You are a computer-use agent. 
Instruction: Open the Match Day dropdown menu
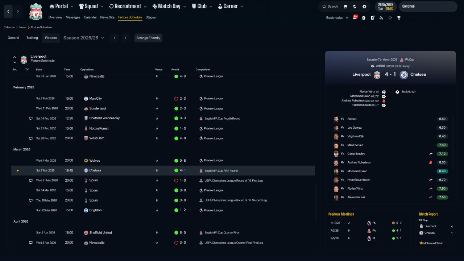click(x=170, y=6)
